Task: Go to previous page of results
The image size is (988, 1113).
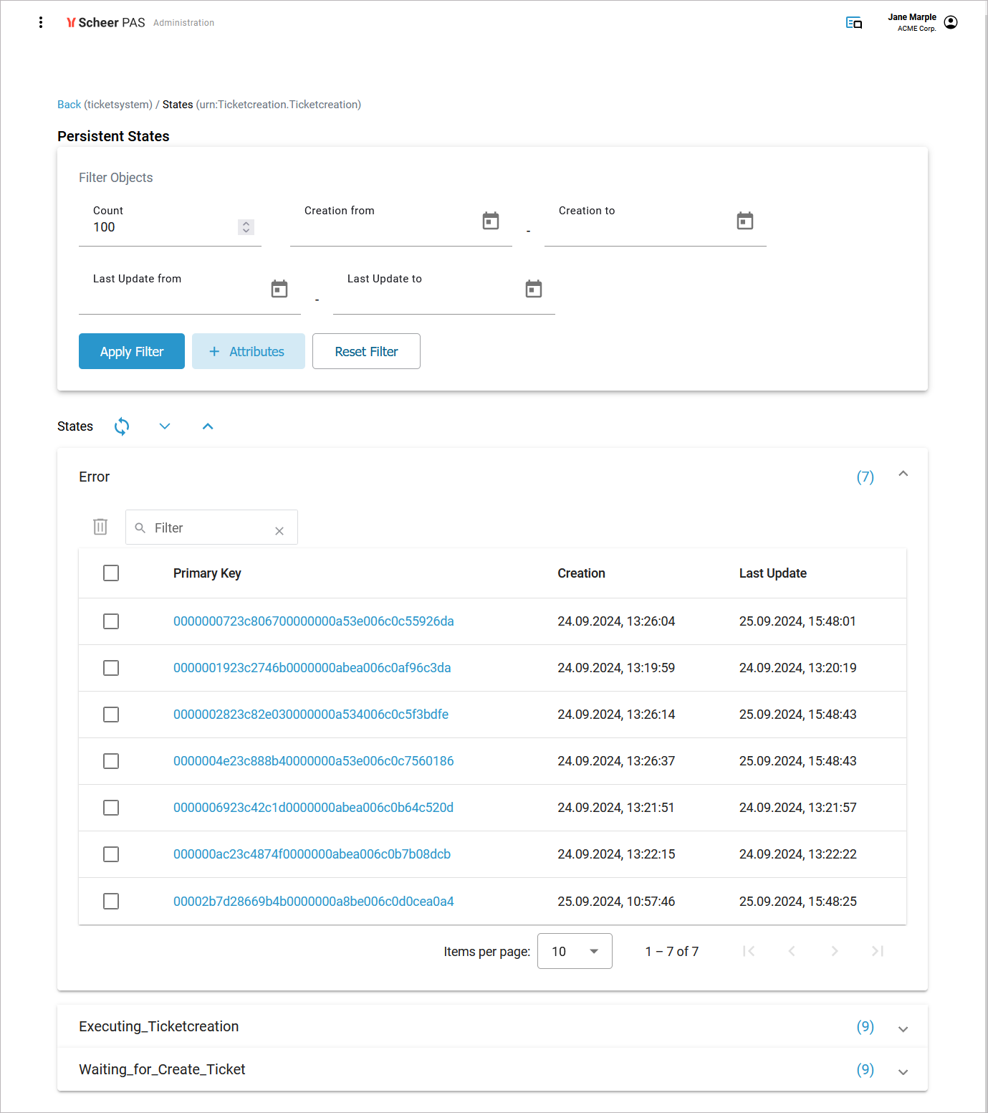Action: point(792,951)
